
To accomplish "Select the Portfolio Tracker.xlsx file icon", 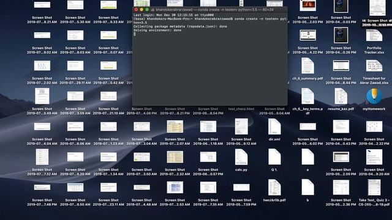I will [374, 35].
